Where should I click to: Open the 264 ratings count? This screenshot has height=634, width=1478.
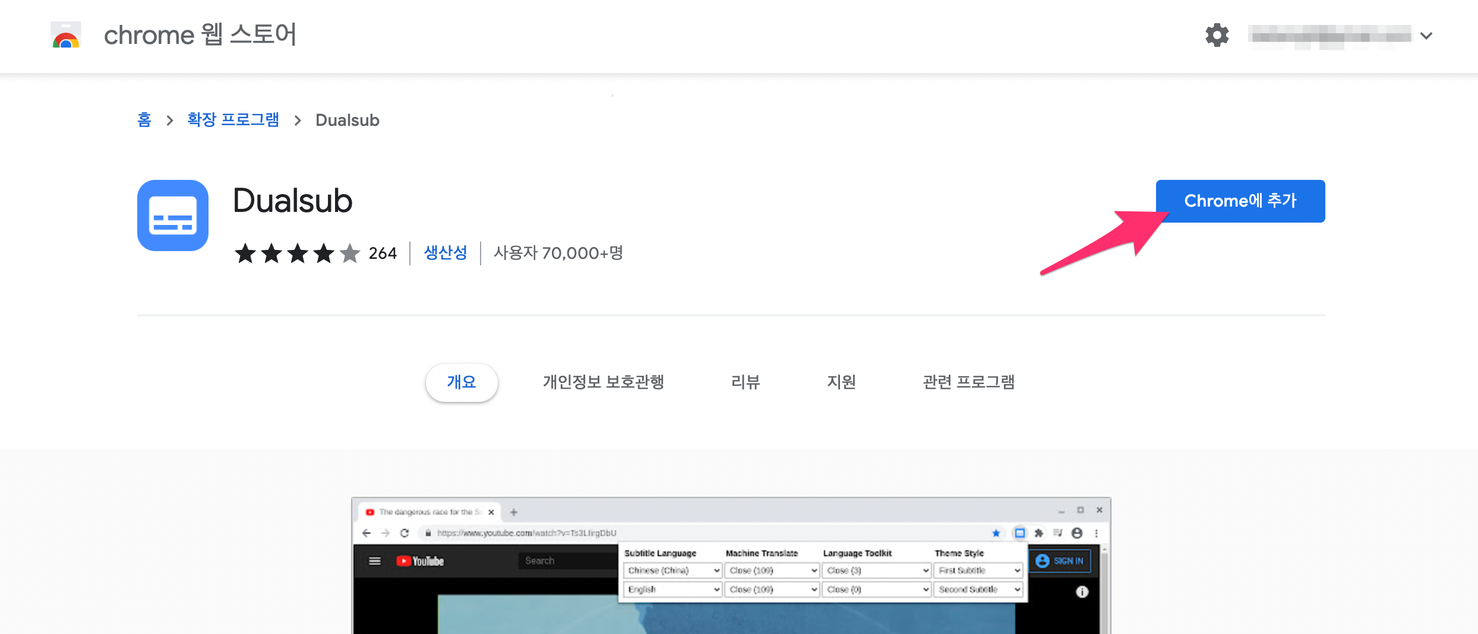tap(383, 253)
